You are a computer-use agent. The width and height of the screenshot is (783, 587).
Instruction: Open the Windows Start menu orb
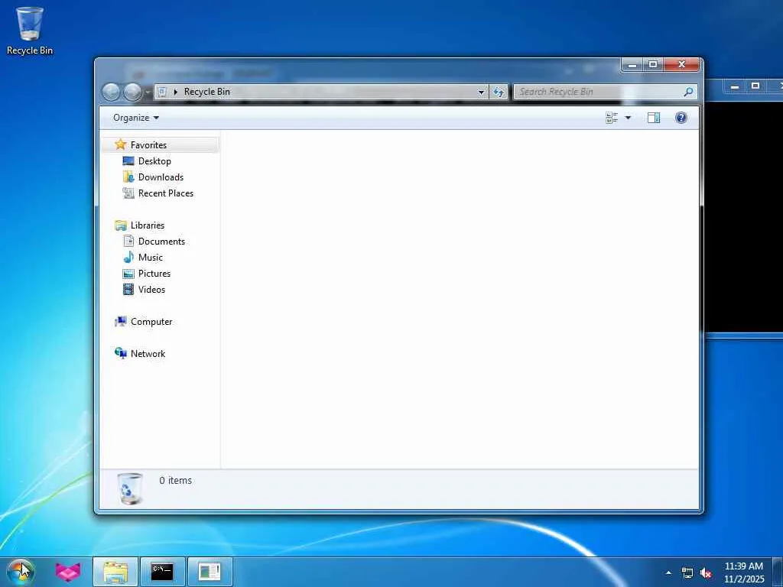(20, 572)
